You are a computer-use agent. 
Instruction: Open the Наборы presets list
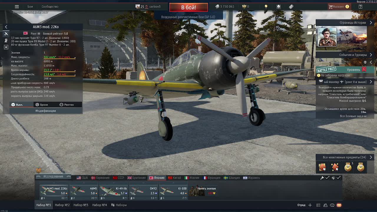click(119, 205)
